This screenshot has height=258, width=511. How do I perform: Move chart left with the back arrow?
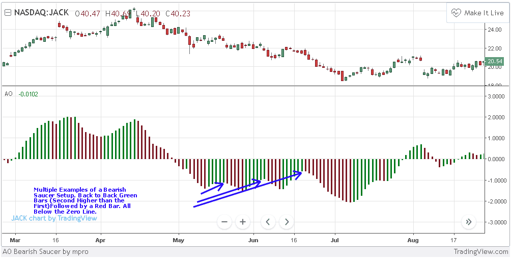pyautogui.click(x=268, y=222)
